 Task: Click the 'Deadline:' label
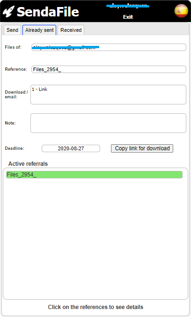[15, 148]
